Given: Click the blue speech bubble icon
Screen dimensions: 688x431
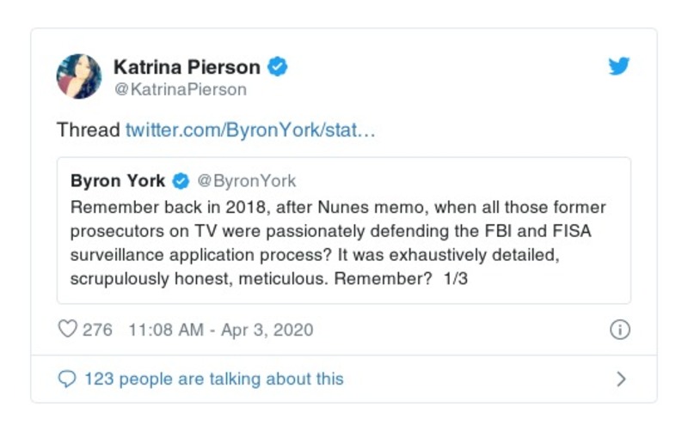Looking at the screenshot, I should (x=67, y=379).
